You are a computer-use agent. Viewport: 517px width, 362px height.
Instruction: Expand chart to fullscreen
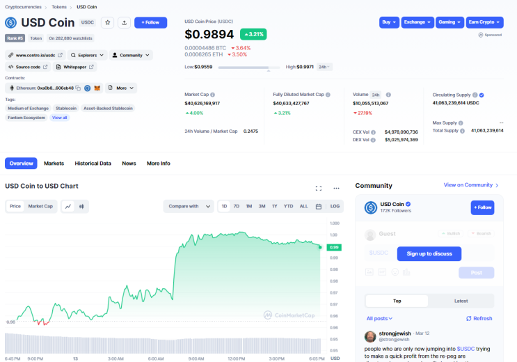pos(319,188)
